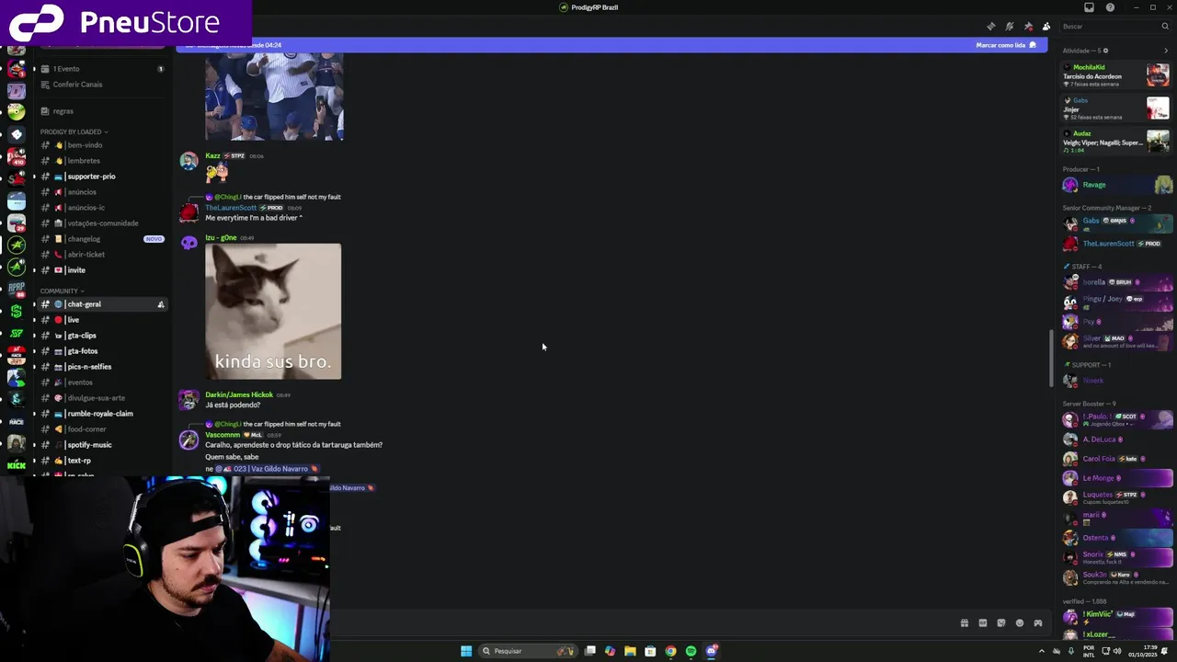This screenshot has width=1177, height=662.
Task: Open Kazz's avatar in chat
Action: tap(189, 162)
